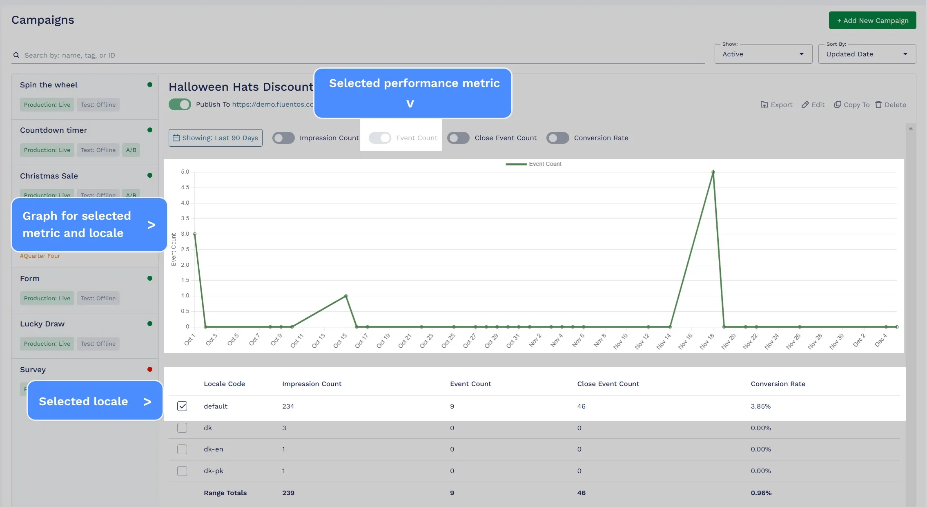Click the 46 close event count for default

(581, 406)
